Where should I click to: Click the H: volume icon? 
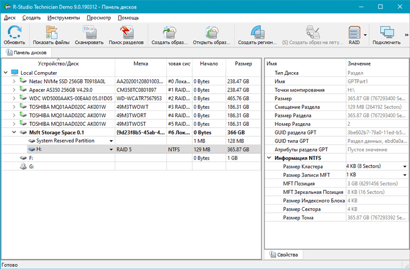click(32, 149)
